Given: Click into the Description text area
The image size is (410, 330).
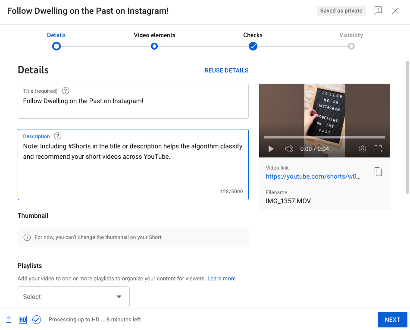Looking at the screenshot, I should click(x=133, y=164).
